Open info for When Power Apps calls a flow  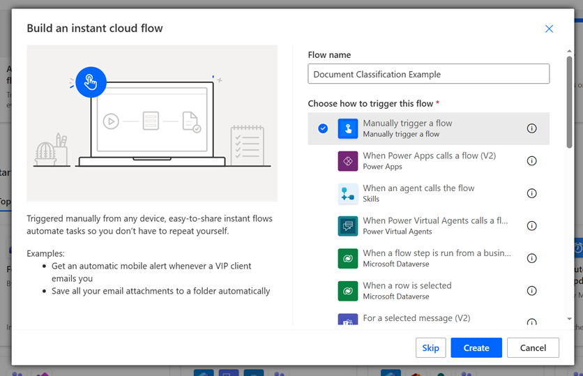(531, 161)
